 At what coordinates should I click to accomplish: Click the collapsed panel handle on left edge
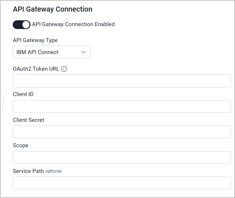2,102
